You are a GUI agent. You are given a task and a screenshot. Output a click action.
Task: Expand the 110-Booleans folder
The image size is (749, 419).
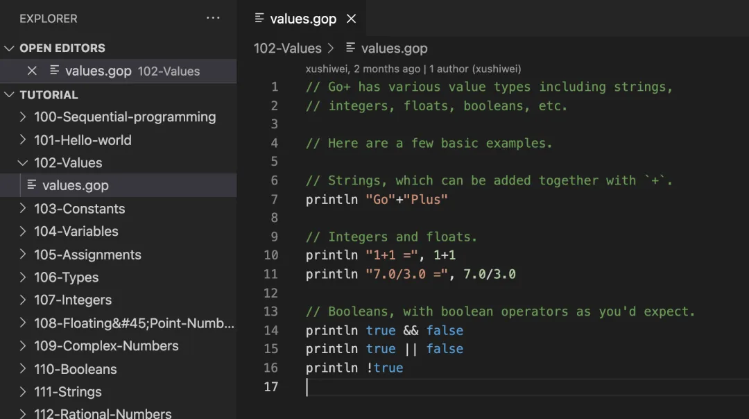24,369
